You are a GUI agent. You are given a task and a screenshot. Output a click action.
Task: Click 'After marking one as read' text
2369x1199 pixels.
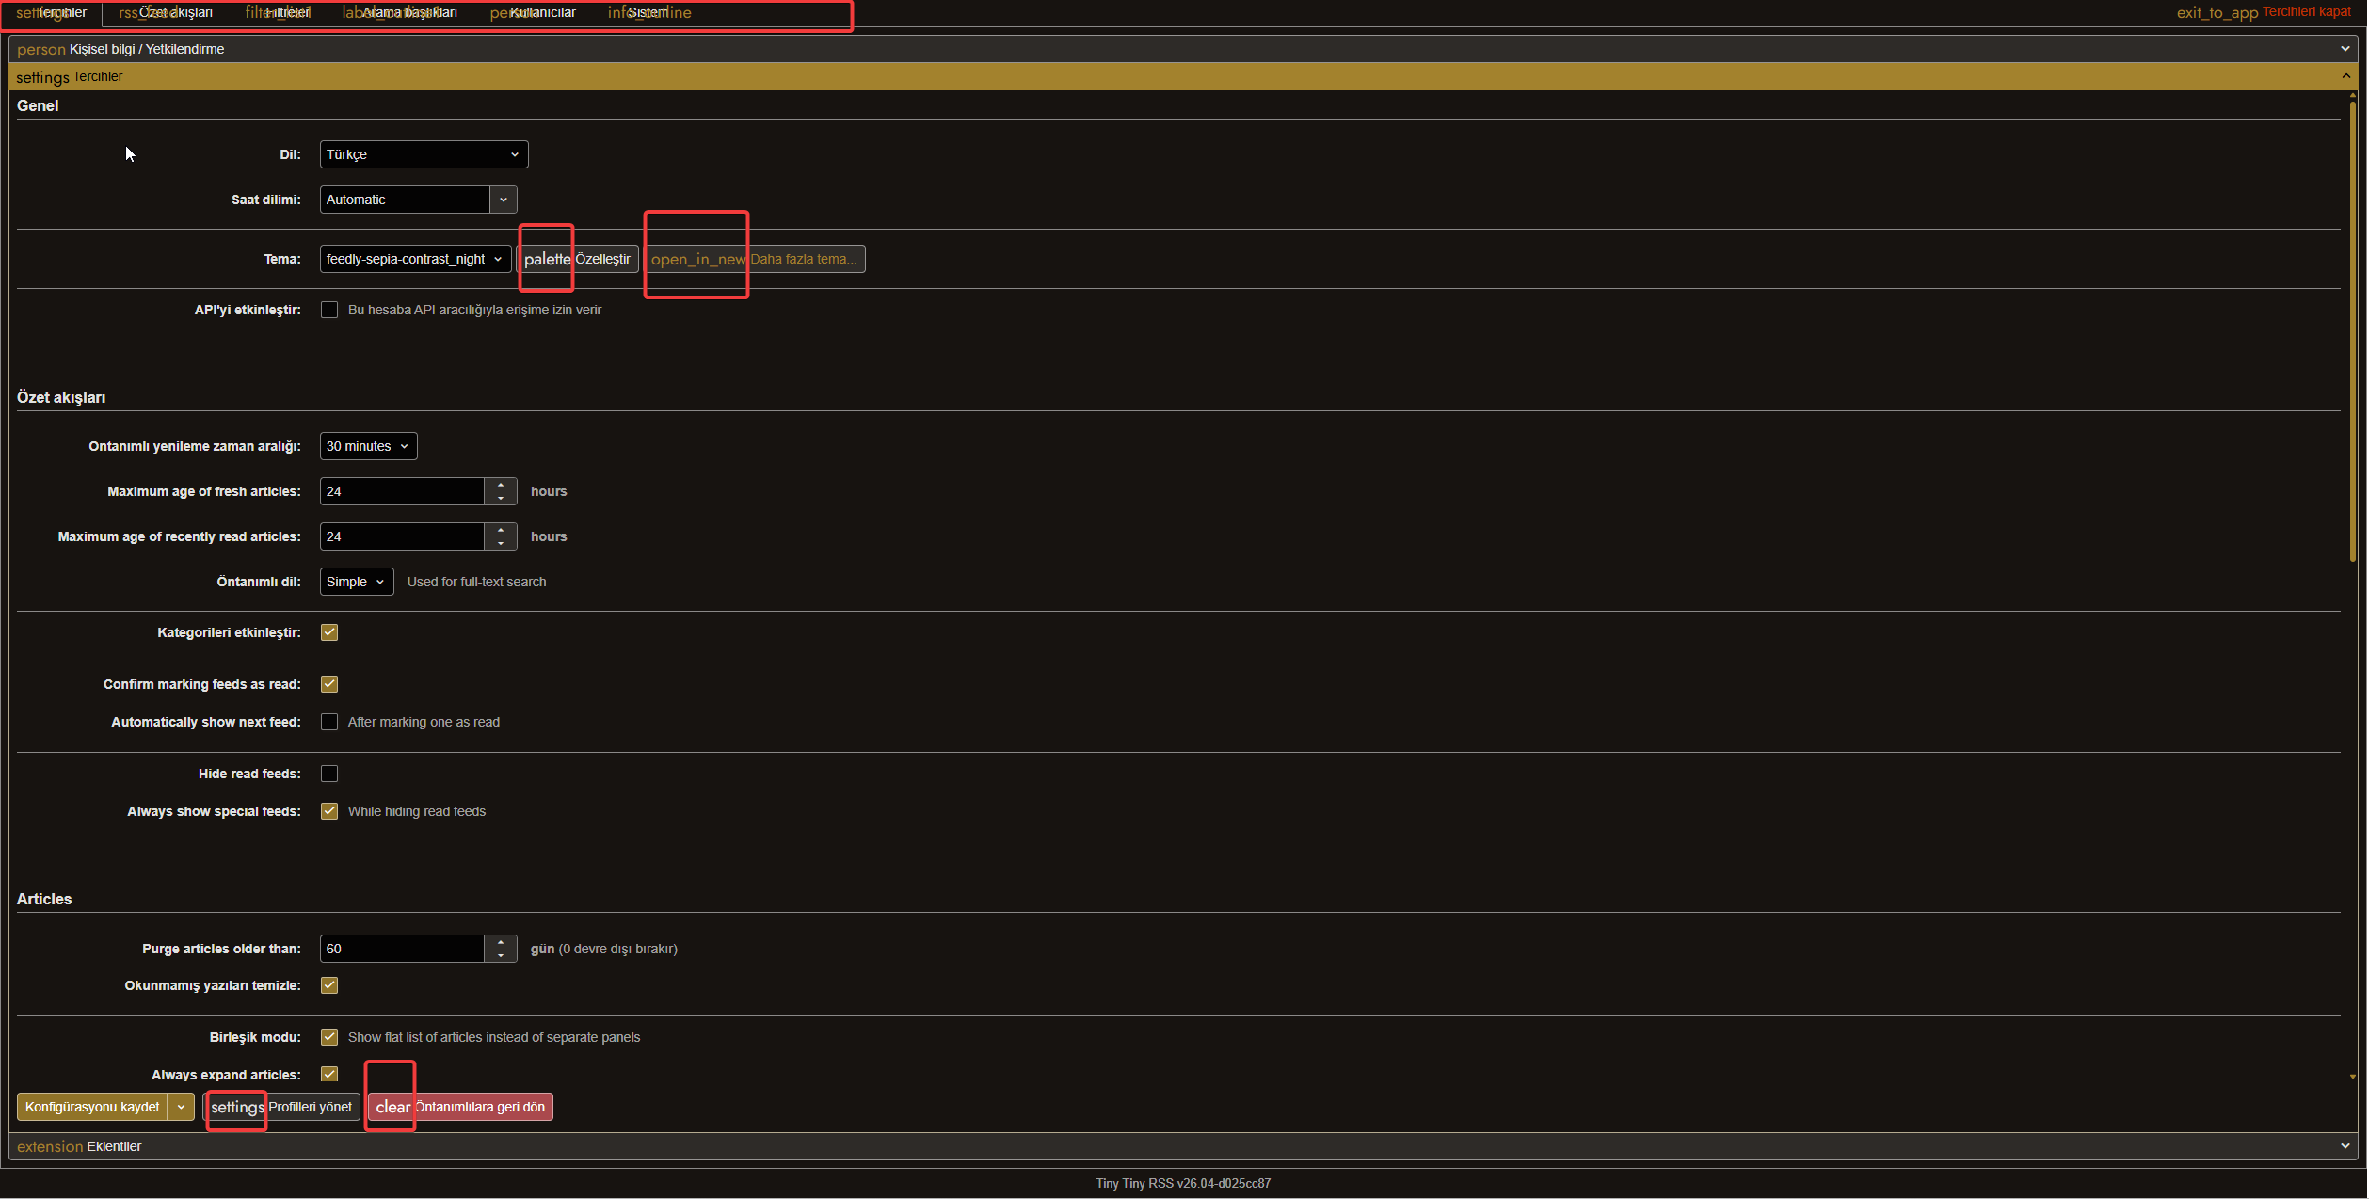click(x=424, y=722)
